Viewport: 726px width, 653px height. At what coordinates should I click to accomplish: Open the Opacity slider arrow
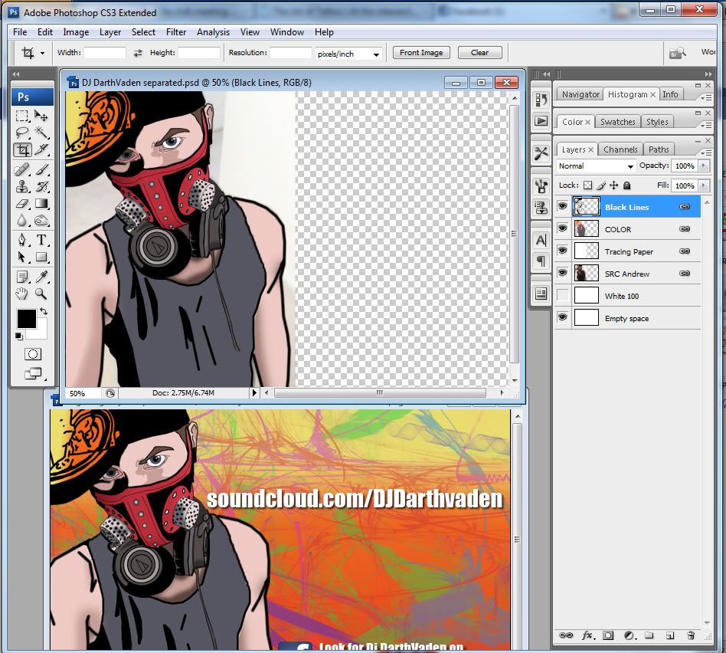coord(705,166)
